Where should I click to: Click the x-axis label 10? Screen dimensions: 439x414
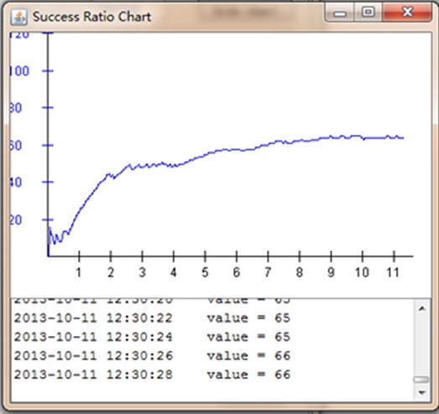click(x=362, y=272)
